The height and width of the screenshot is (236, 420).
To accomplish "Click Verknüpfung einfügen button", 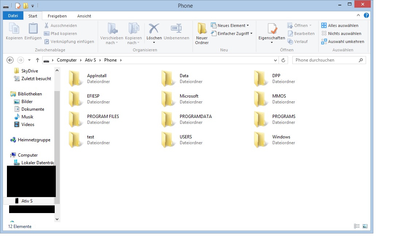I will (69, 42).
